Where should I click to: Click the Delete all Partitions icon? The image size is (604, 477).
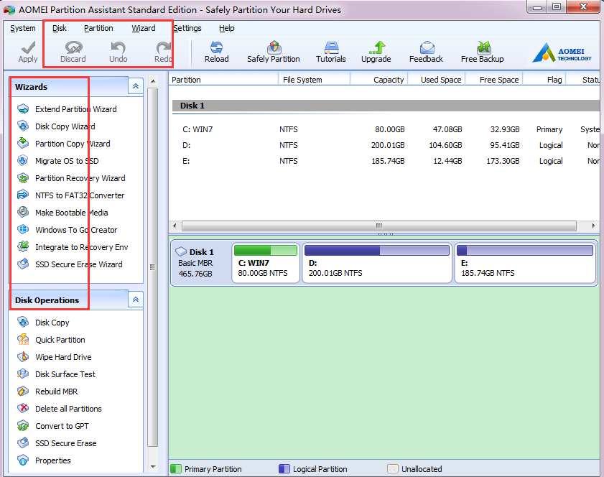(23, 408)
